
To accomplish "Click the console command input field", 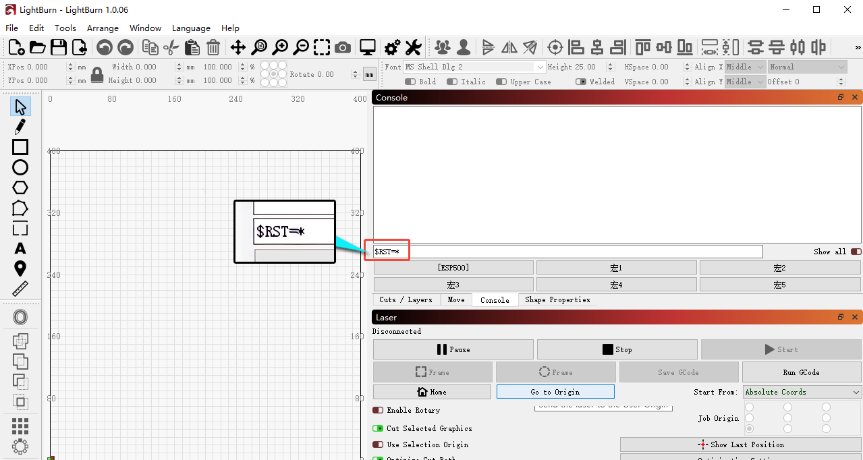I will point(568,252).
